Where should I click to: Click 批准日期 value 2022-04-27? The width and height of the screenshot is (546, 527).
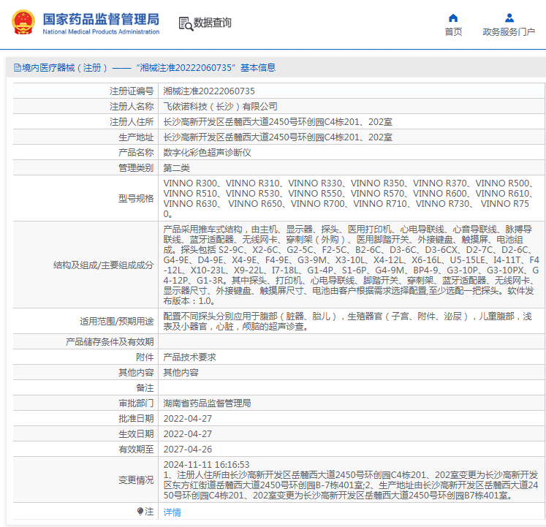pyautogui.click(x=187, y=418)
